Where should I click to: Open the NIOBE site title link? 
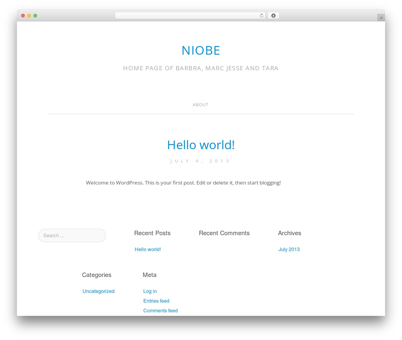click(x=201, y=50)
